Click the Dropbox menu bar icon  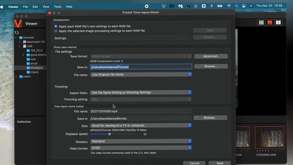pyautogui.click(x=164, y=6)
